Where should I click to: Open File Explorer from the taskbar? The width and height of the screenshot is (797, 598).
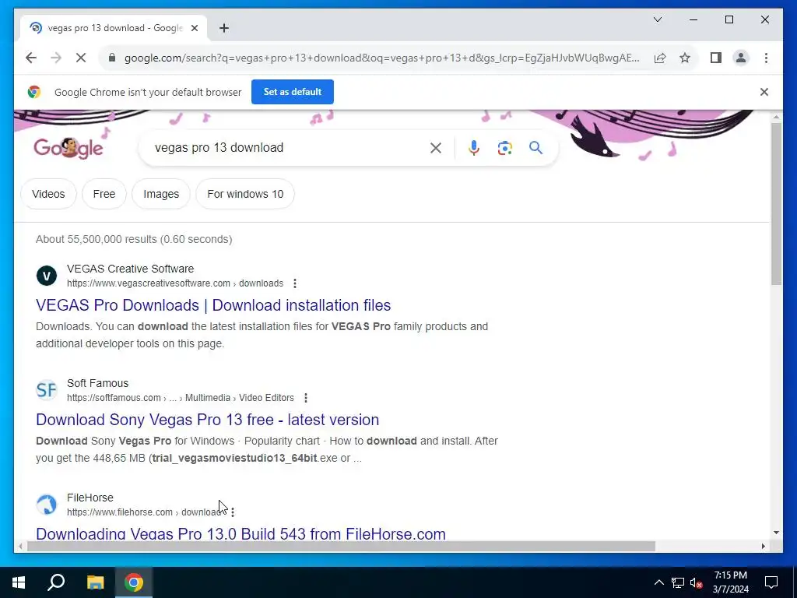pyautogui.click(x=95, y=582)
